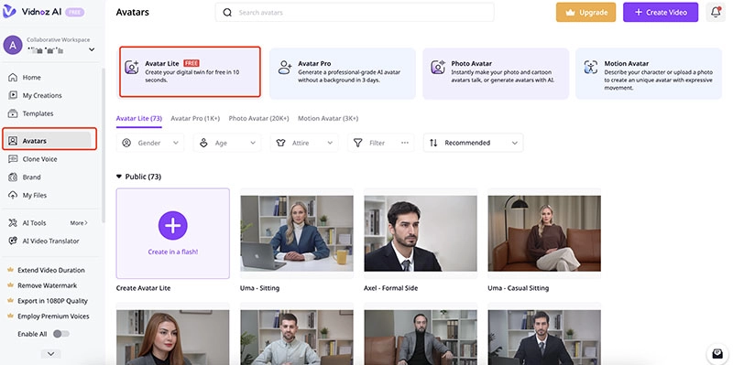The height and width of the screenshot is (365, 733).
Task: Expand AI Tools More
Action: pyautogui.click(x=79, y=223)
